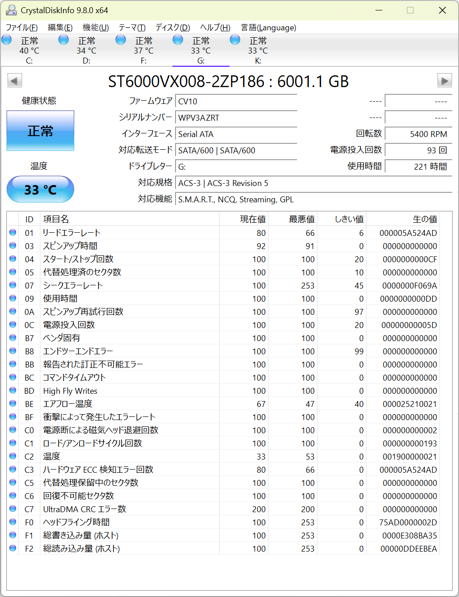459x597 pixels.
Task: Click status orb for F2 総読み込み量
Action: (13, 548)
